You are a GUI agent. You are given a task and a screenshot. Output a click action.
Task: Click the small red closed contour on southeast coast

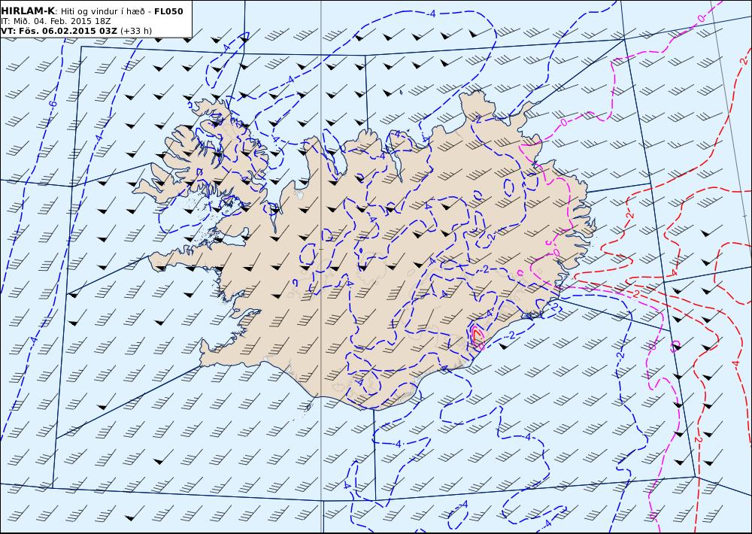tap(476, 335)
